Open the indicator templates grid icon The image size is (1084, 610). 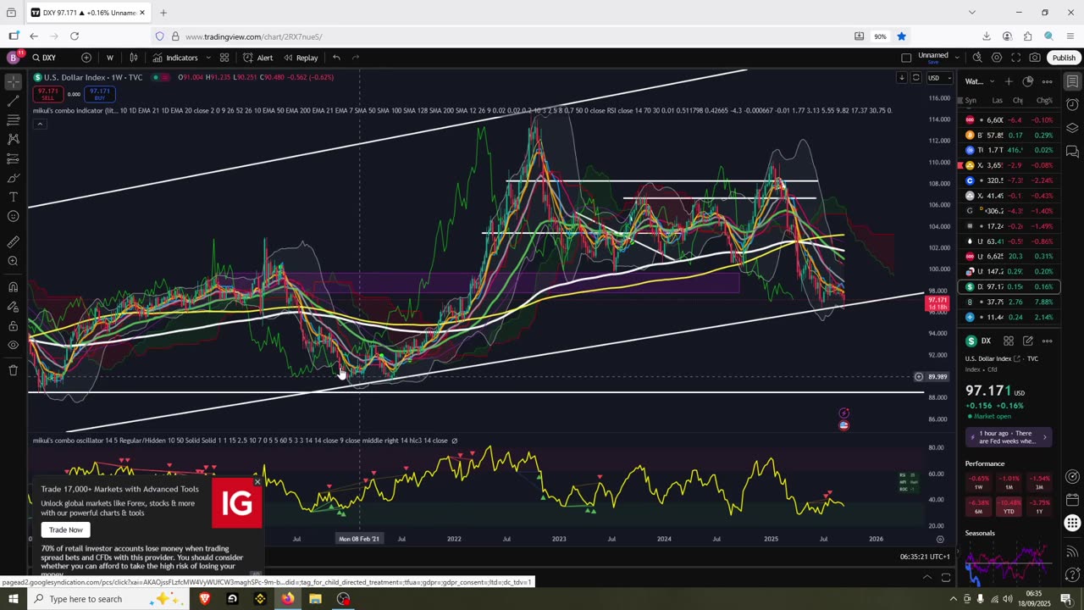[224, 58]
